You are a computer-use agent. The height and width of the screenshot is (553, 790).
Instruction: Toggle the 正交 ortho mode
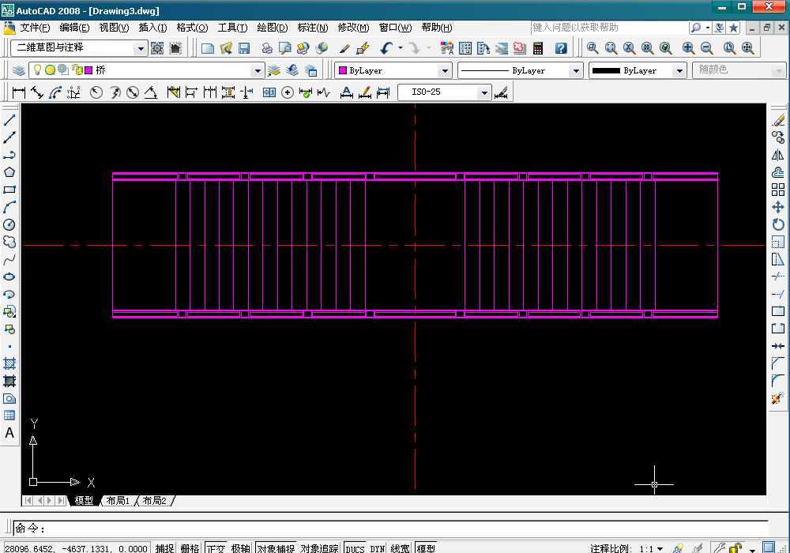[x=216, y=548]
